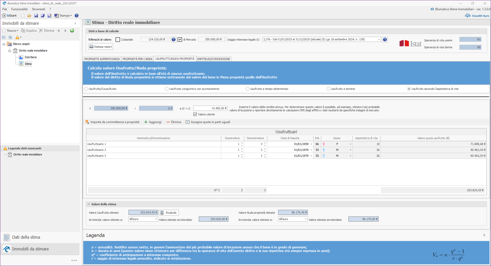Click the open folder toolbar icon
The height and width of the screenshot is (266, 491).
[x=29, y=16]
